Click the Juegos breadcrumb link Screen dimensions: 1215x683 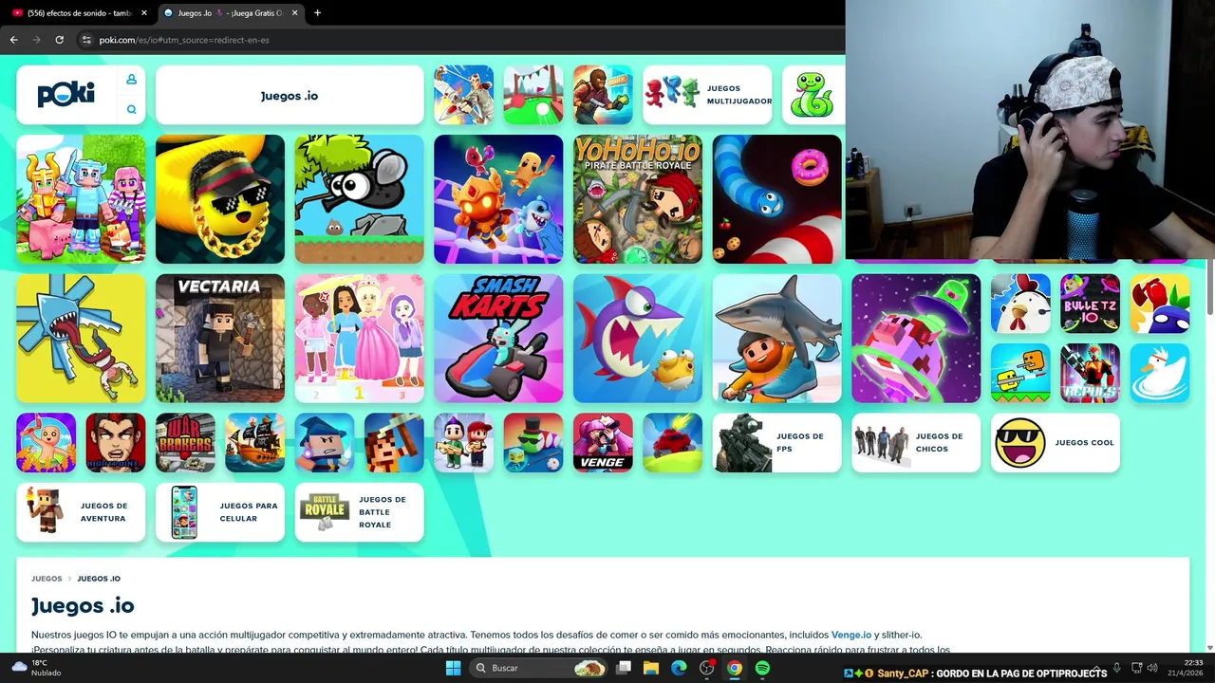tap(47, 579)
